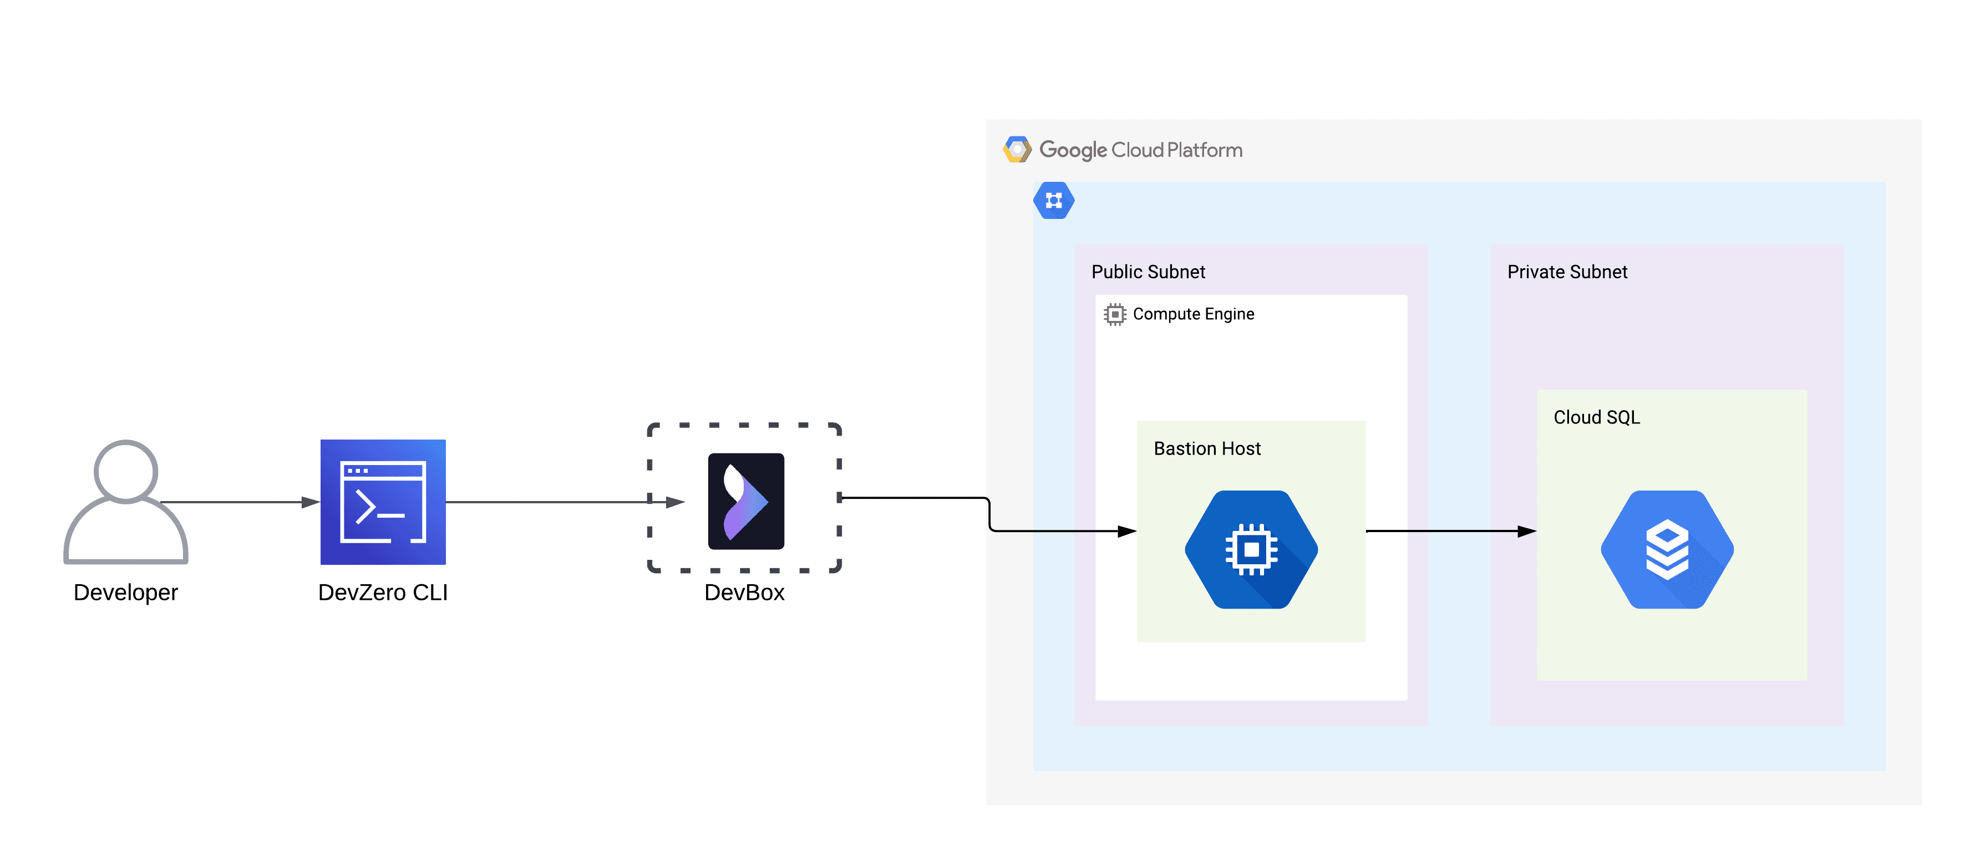
Task: Select the Cloud SQL database hexagon icon
Action: tap(1667, 549)
